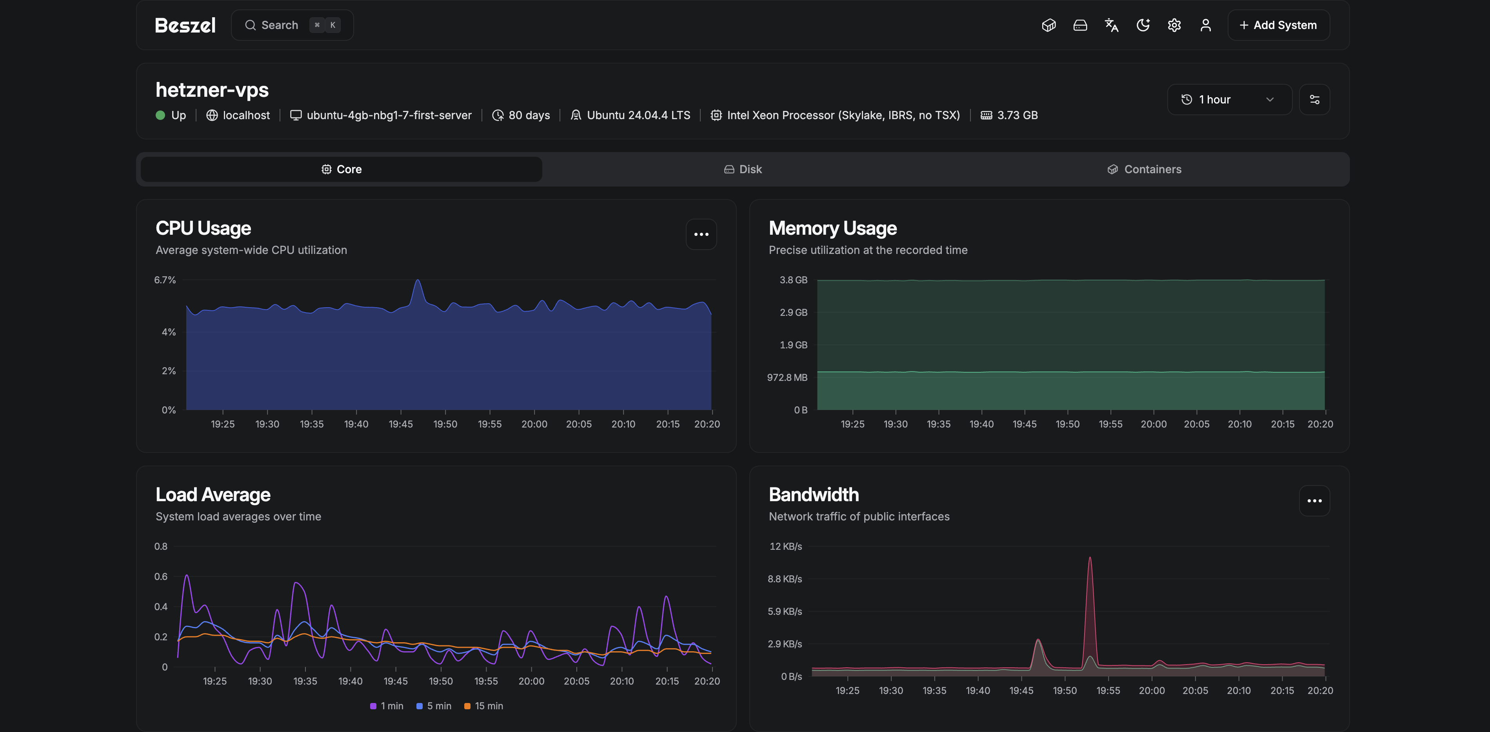
Task: Click the Containers tab cube icon
Action: click(x=1112, y=169)
